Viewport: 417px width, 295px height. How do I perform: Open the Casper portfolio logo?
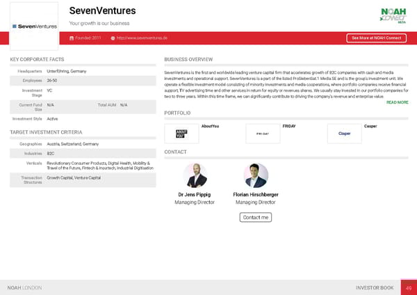tap(344, 134)
